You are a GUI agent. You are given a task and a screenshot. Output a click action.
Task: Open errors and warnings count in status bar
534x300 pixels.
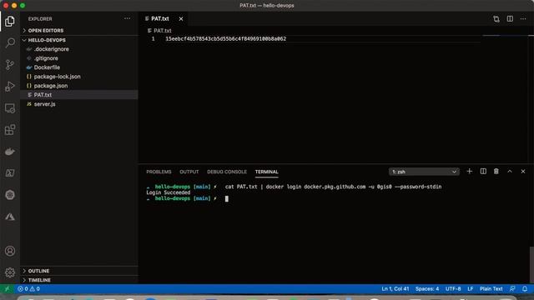point(28,289)
